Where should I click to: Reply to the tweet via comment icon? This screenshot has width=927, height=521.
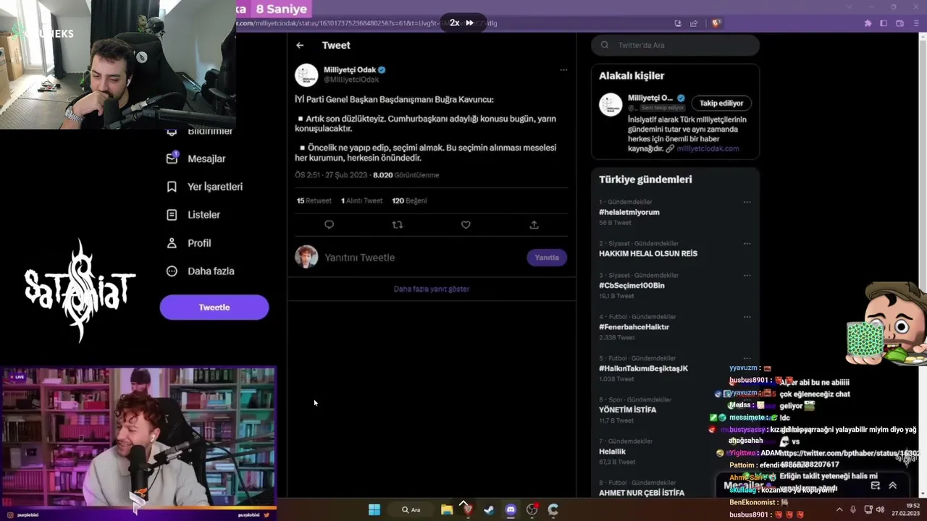(329, 225)
